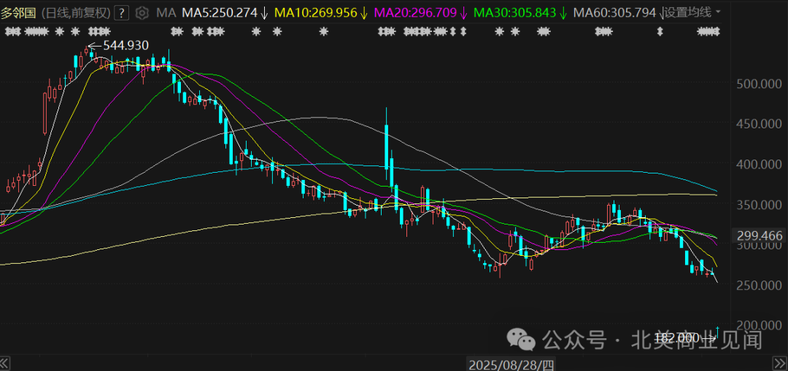Toggle the white MA5:250.274 indicator
Screen dimensions: 788x371
pos(220,13)
